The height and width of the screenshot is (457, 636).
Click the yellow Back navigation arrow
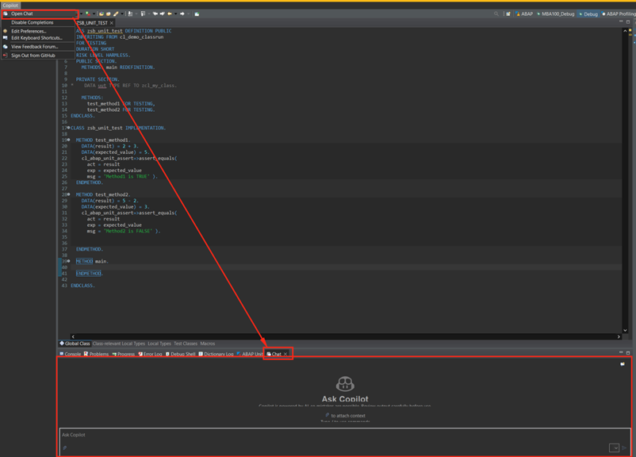(x=170, y=13)
